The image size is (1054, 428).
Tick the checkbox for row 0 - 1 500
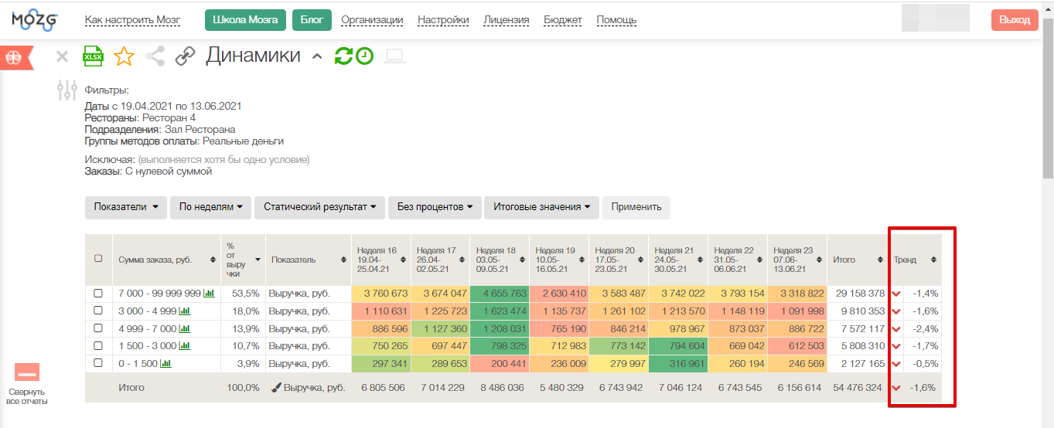[98, 363]
